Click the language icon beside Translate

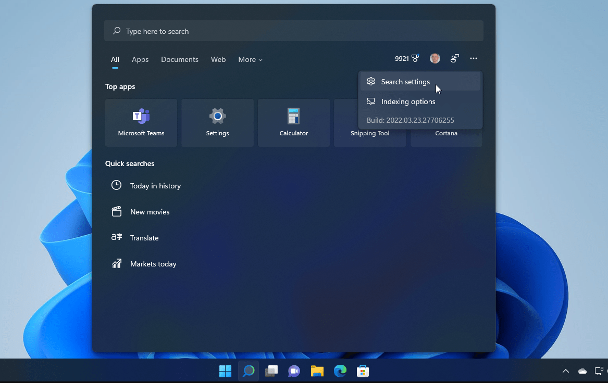pos(117,237)
